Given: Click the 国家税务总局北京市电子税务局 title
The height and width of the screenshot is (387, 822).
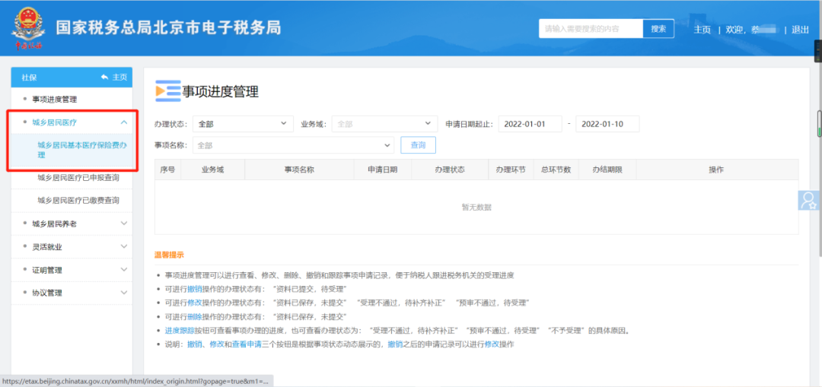Looking at the screenshot, I should point(168,28).
